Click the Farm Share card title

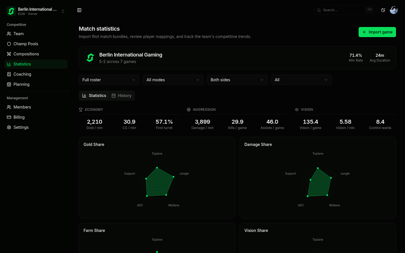point(94,231)
